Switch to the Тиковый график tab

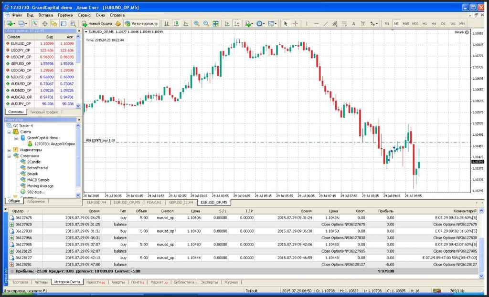44,112
